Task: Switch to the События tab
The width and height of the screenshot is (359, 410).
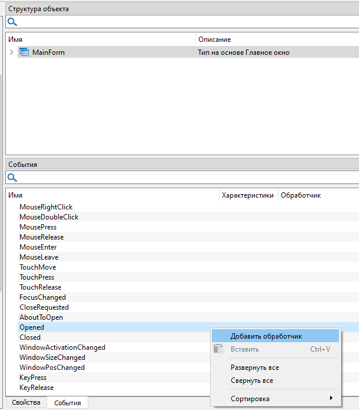Action: click(x=67, y=403)
